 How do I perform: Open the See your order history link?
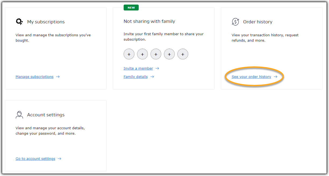[x=251, y=77]
